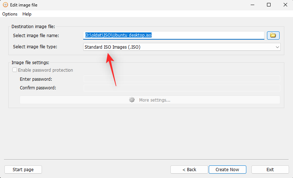The image size is (293, 178).
Task: Minimize the Edit image file window
Action: 252,5
